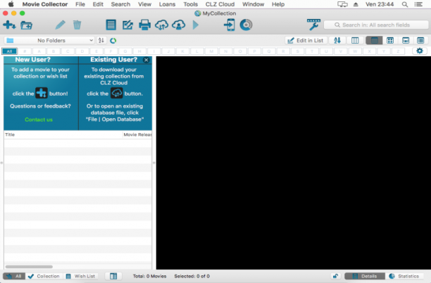Switch to the Details panel
431x283 pixels.
365,276
